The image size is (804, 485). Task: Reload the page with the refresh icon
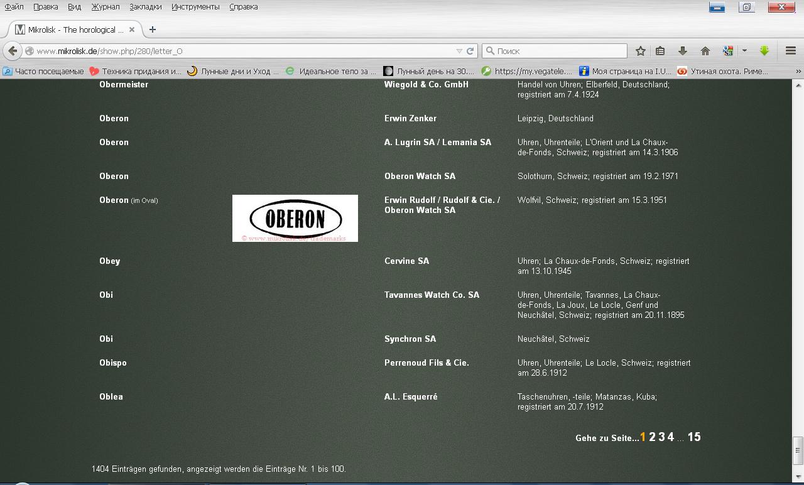pos(470,51)
